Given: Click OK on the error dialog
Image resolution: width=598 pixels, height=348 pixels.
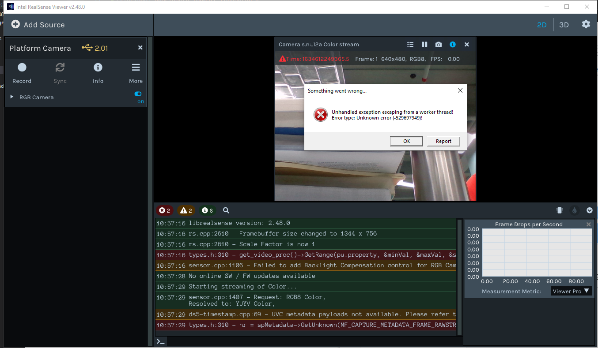Looking at the screenshot, I should (406, 141).
